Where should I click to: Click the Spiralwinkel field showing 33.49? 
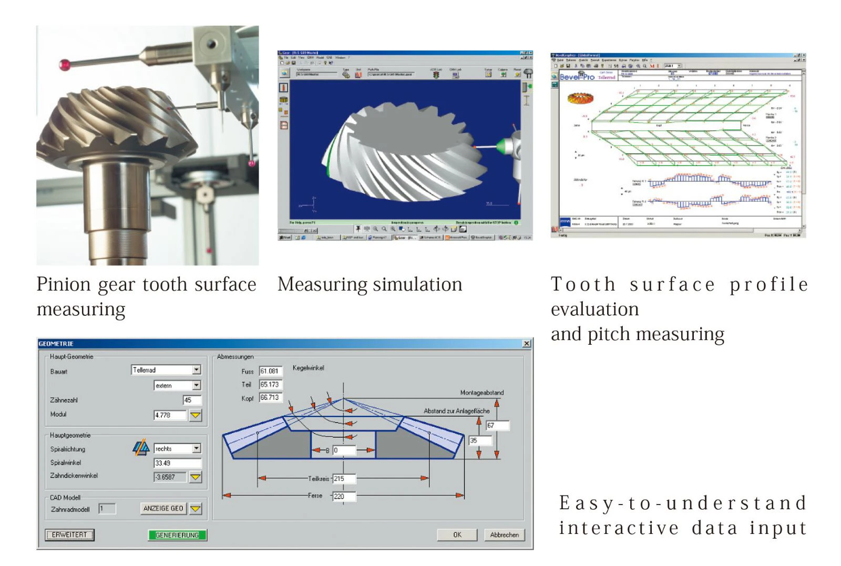click(x=177, y=464)
